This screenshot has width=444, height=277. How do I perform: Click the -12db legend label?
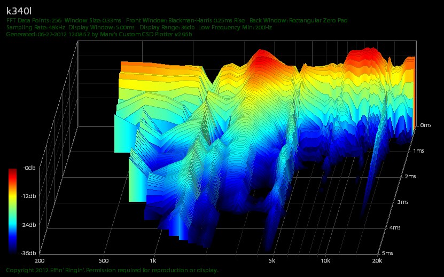[x=28, y=196]
